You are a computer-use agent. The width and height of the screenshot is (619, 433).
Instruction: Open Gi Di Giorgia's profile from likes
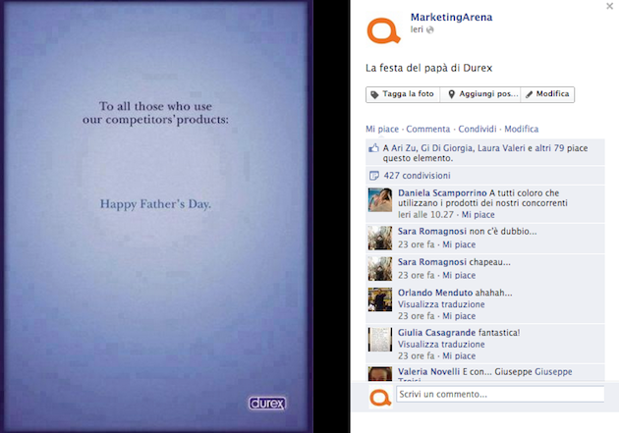coord(447,148)
